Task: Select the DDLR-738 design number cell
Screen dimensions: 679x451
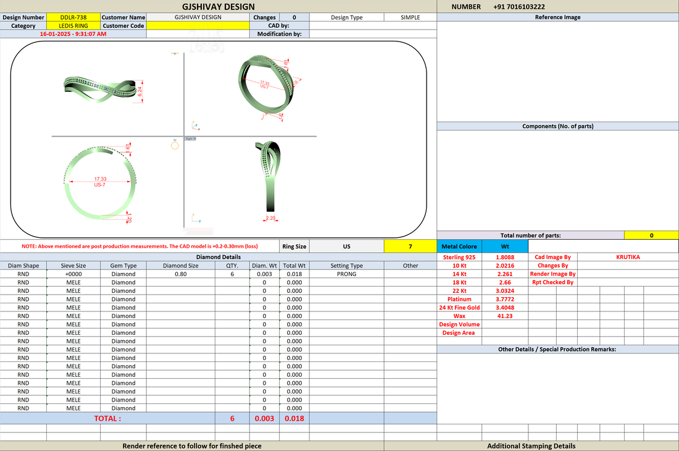Action: click(x=73, y=17)
